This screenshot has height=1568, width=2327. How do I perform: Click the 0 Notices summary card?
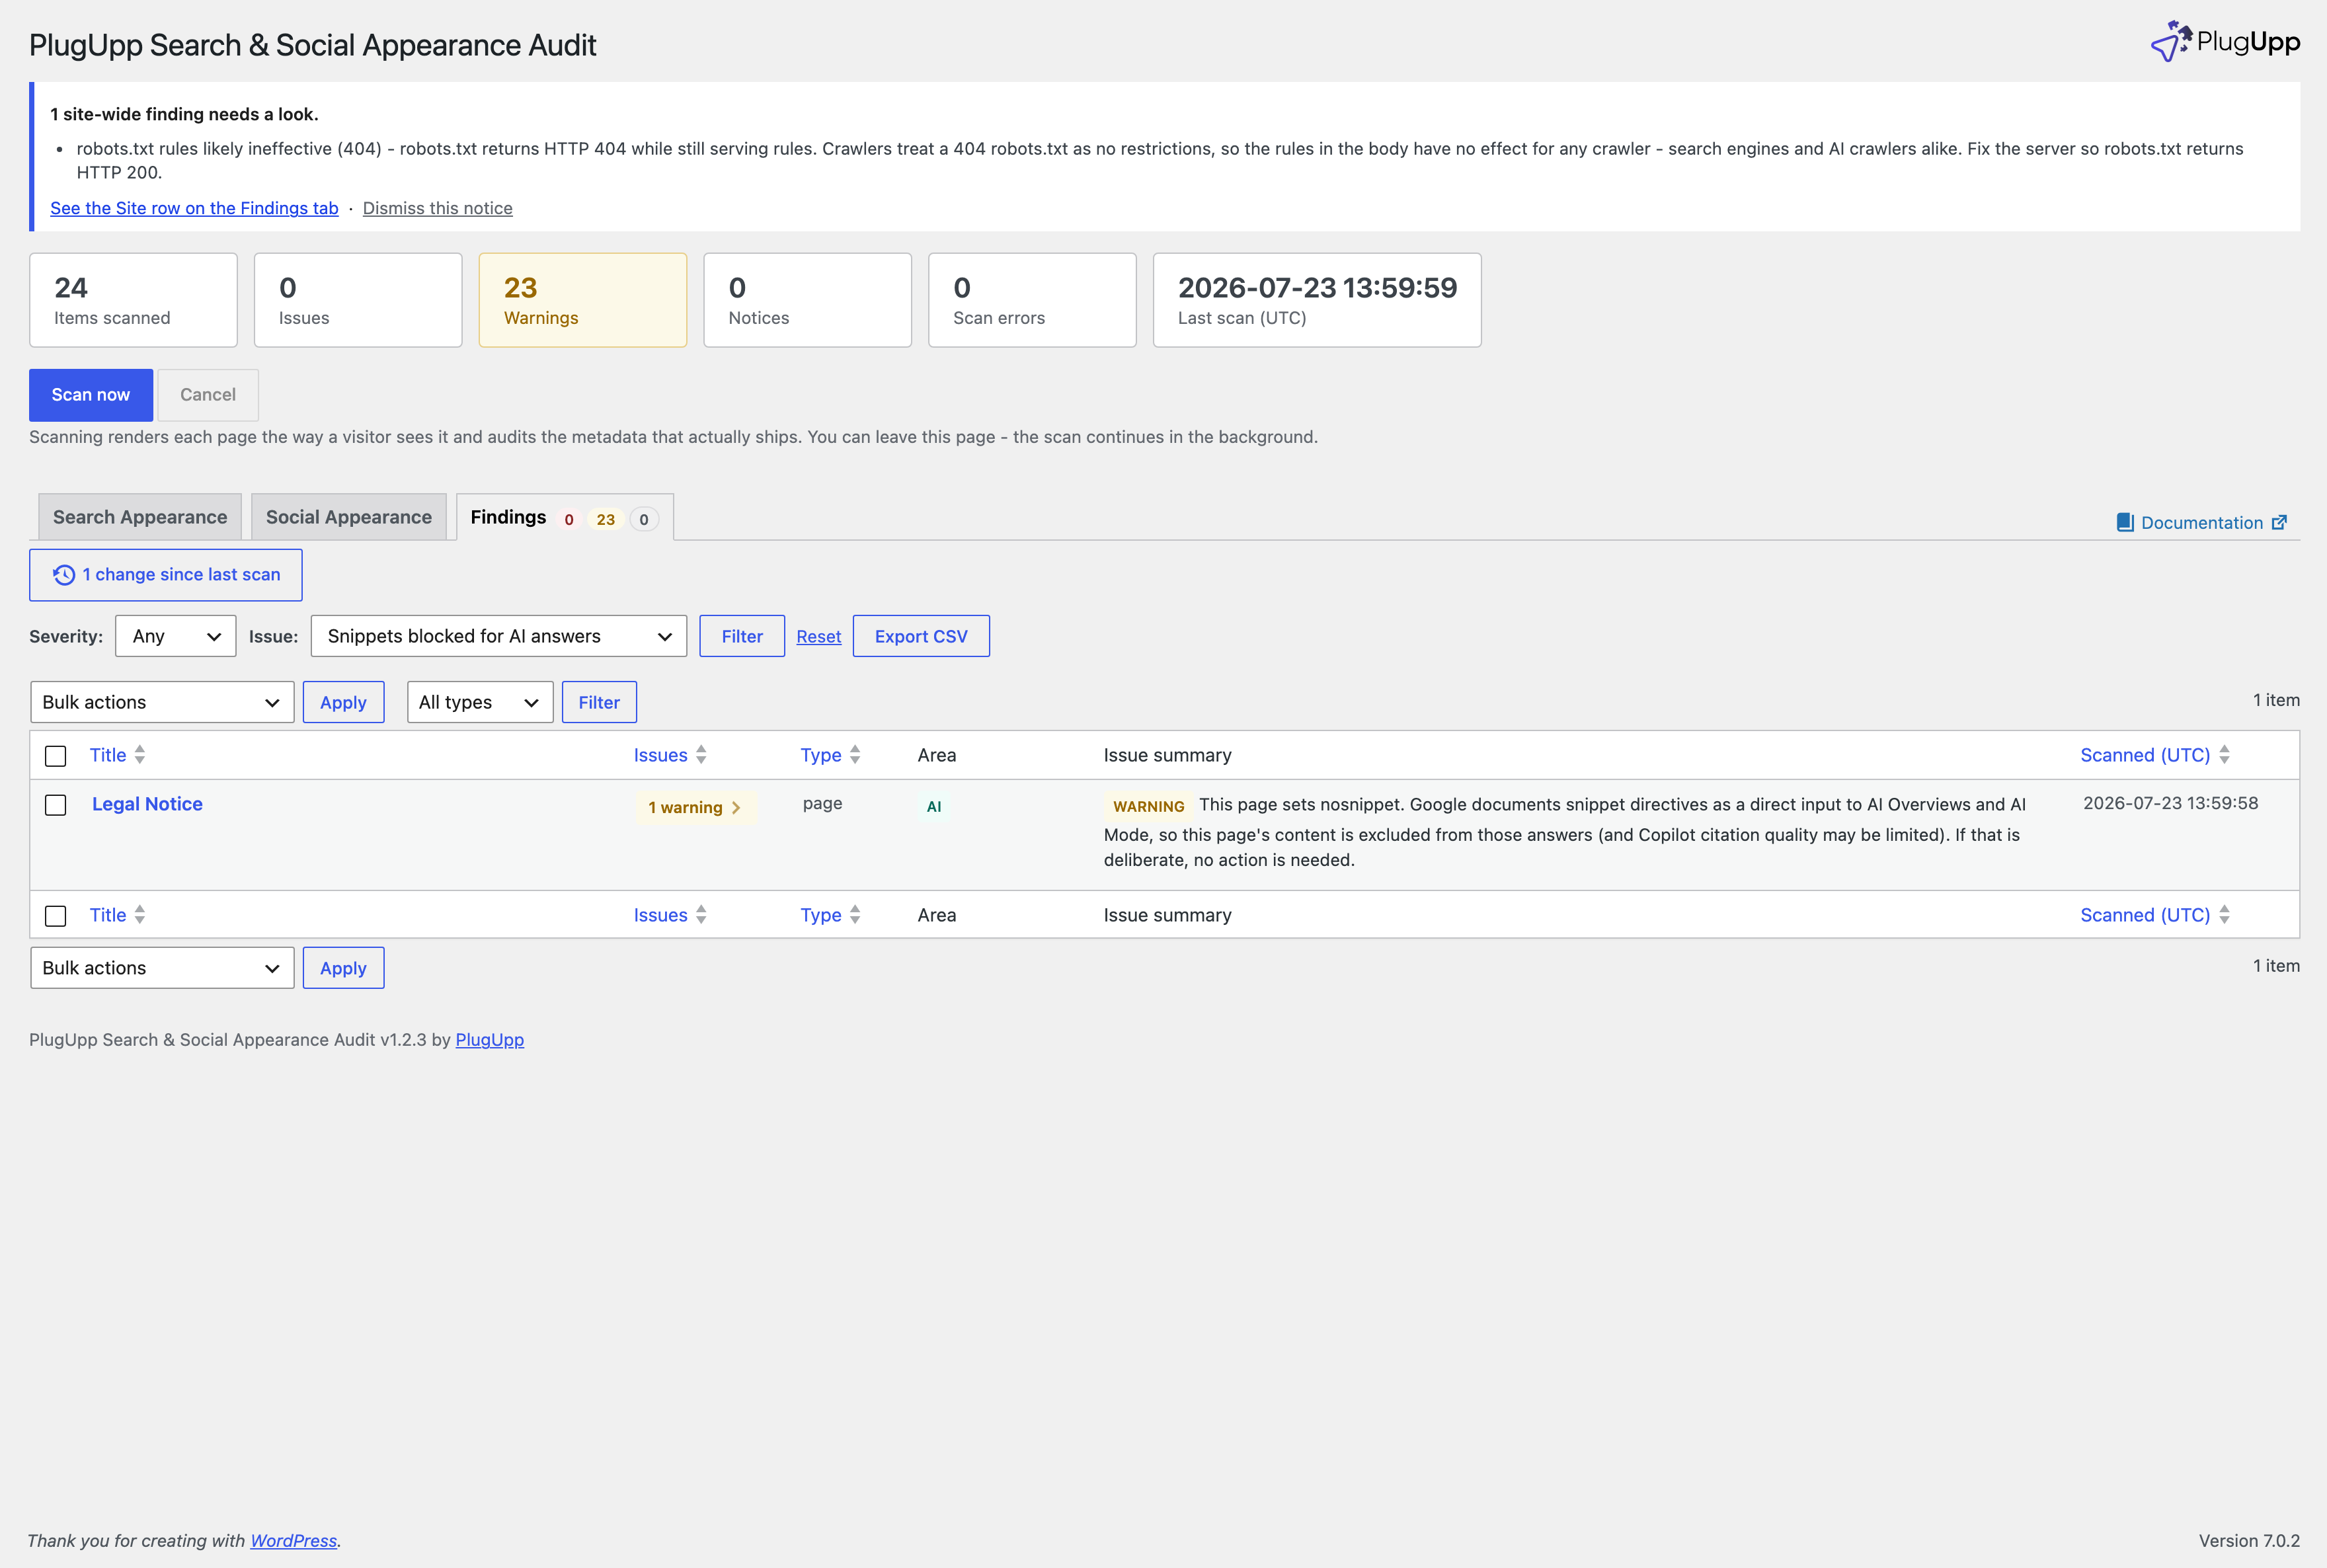[807, 300]
